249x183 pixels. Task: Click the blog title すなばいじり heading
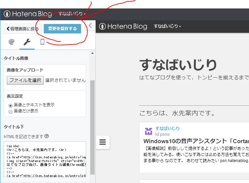tap(178, 64)
